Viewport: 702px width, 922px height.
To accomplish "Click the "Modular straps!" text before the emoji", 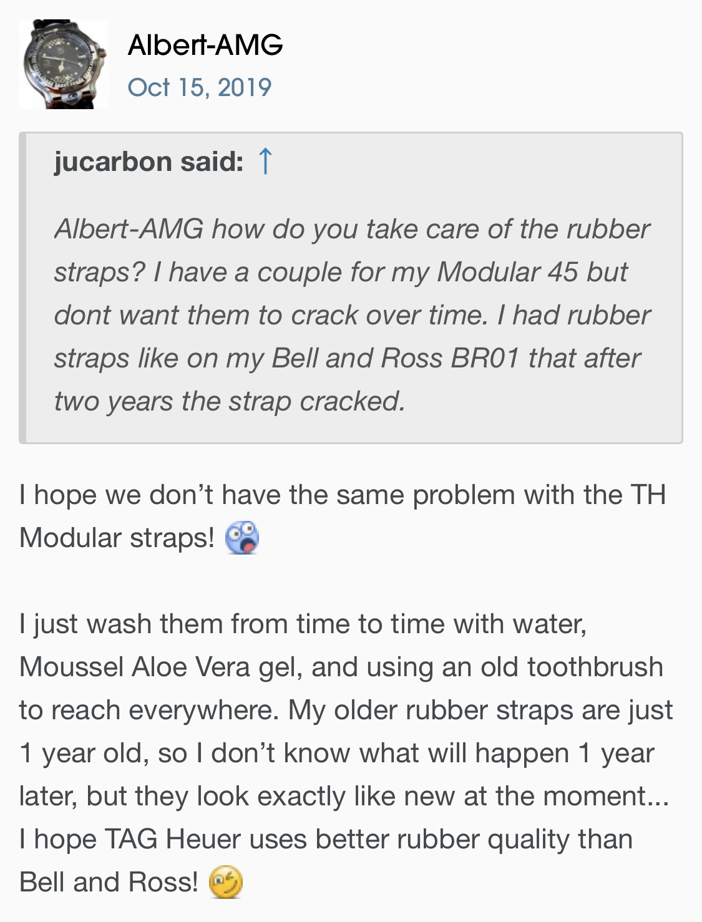I will pos(117,538).
